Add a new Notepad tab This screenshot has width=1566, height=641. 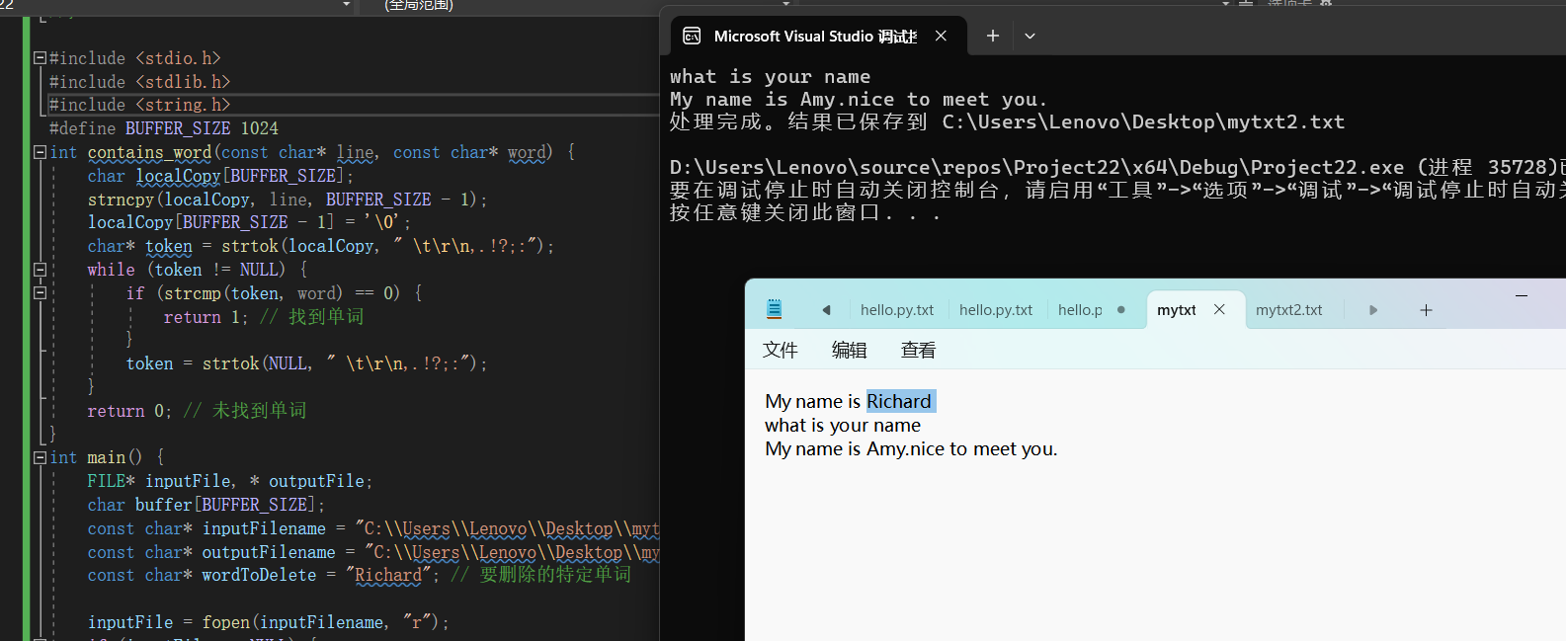[1426, 310]
